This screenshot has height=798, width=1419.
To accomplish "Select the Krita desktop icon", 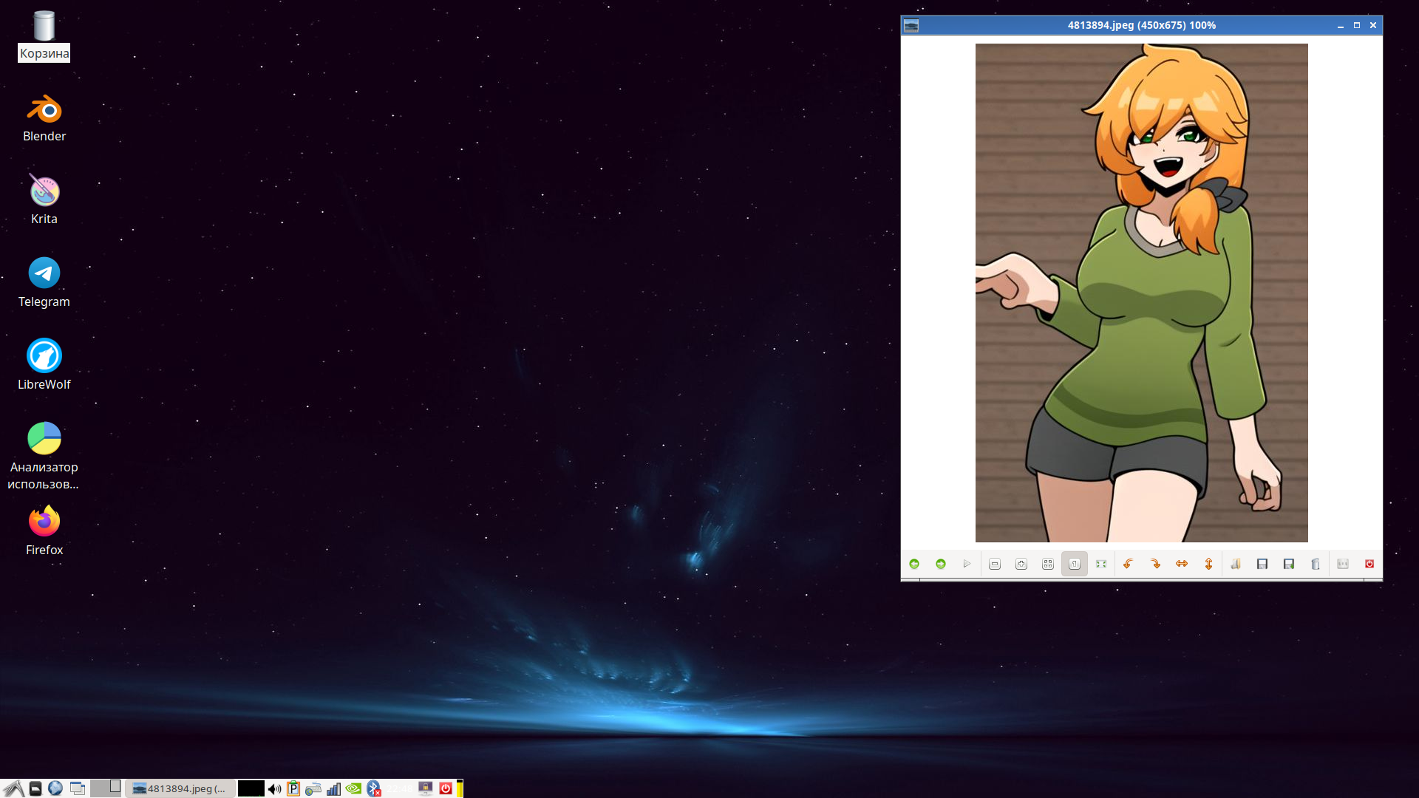I will pyautogui.click(x=44, y=200).
